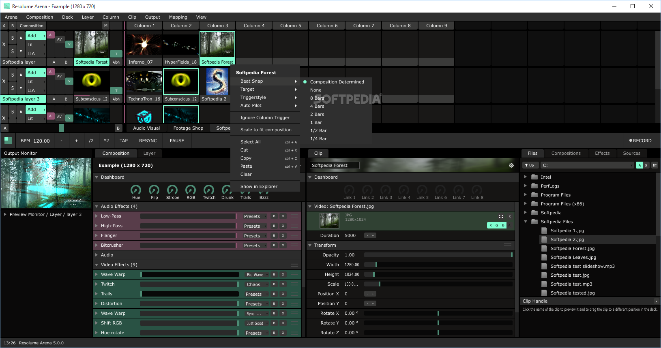This screenshot has height=348, width=661.
Task: Click the Link 5 clip dashboard knob
Action: point(422,189)
